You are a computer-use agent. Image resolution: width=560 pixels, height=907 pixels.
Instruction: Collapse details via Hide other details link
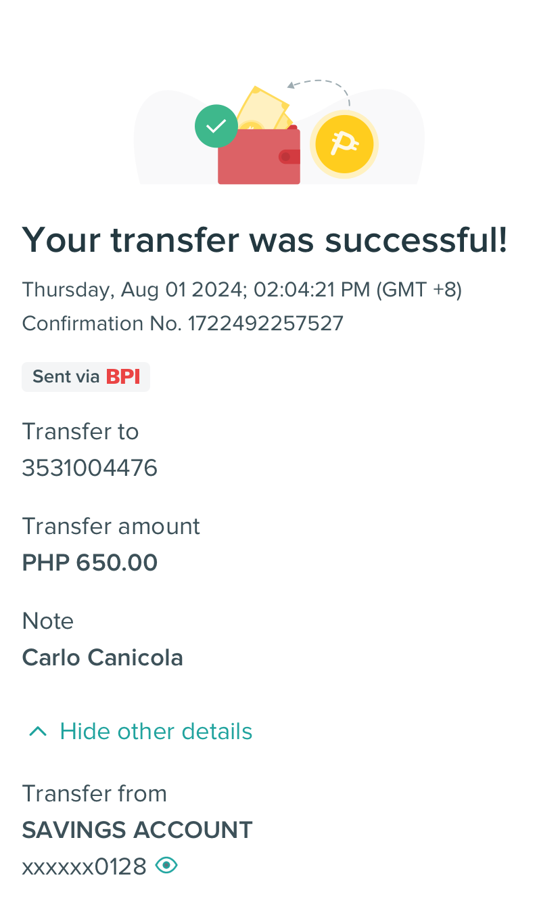tap(156, 731)
